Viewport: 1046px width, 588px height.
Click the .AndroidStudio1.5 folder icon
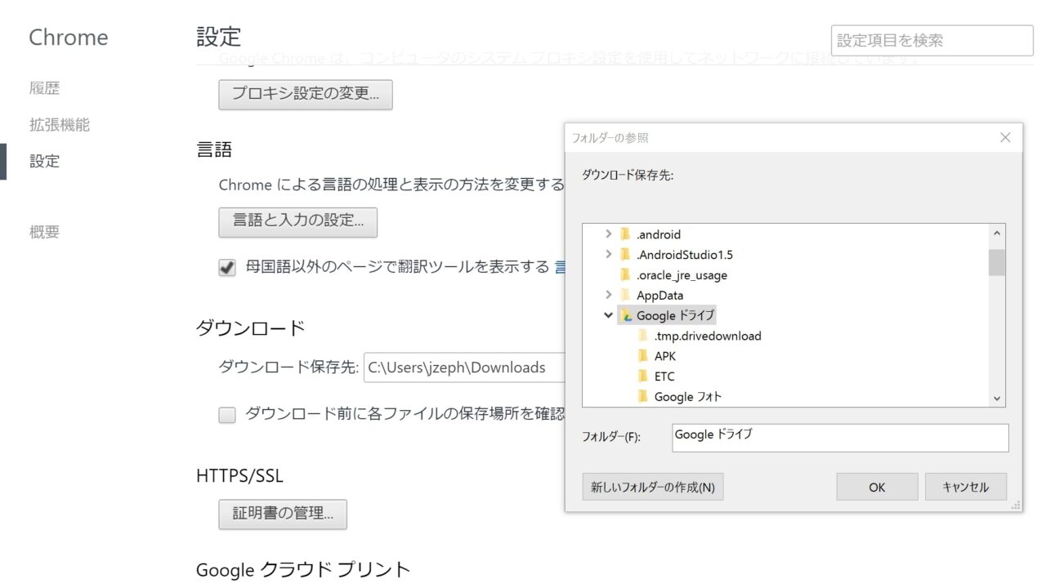pyautogui.click(x=626, y=255)
